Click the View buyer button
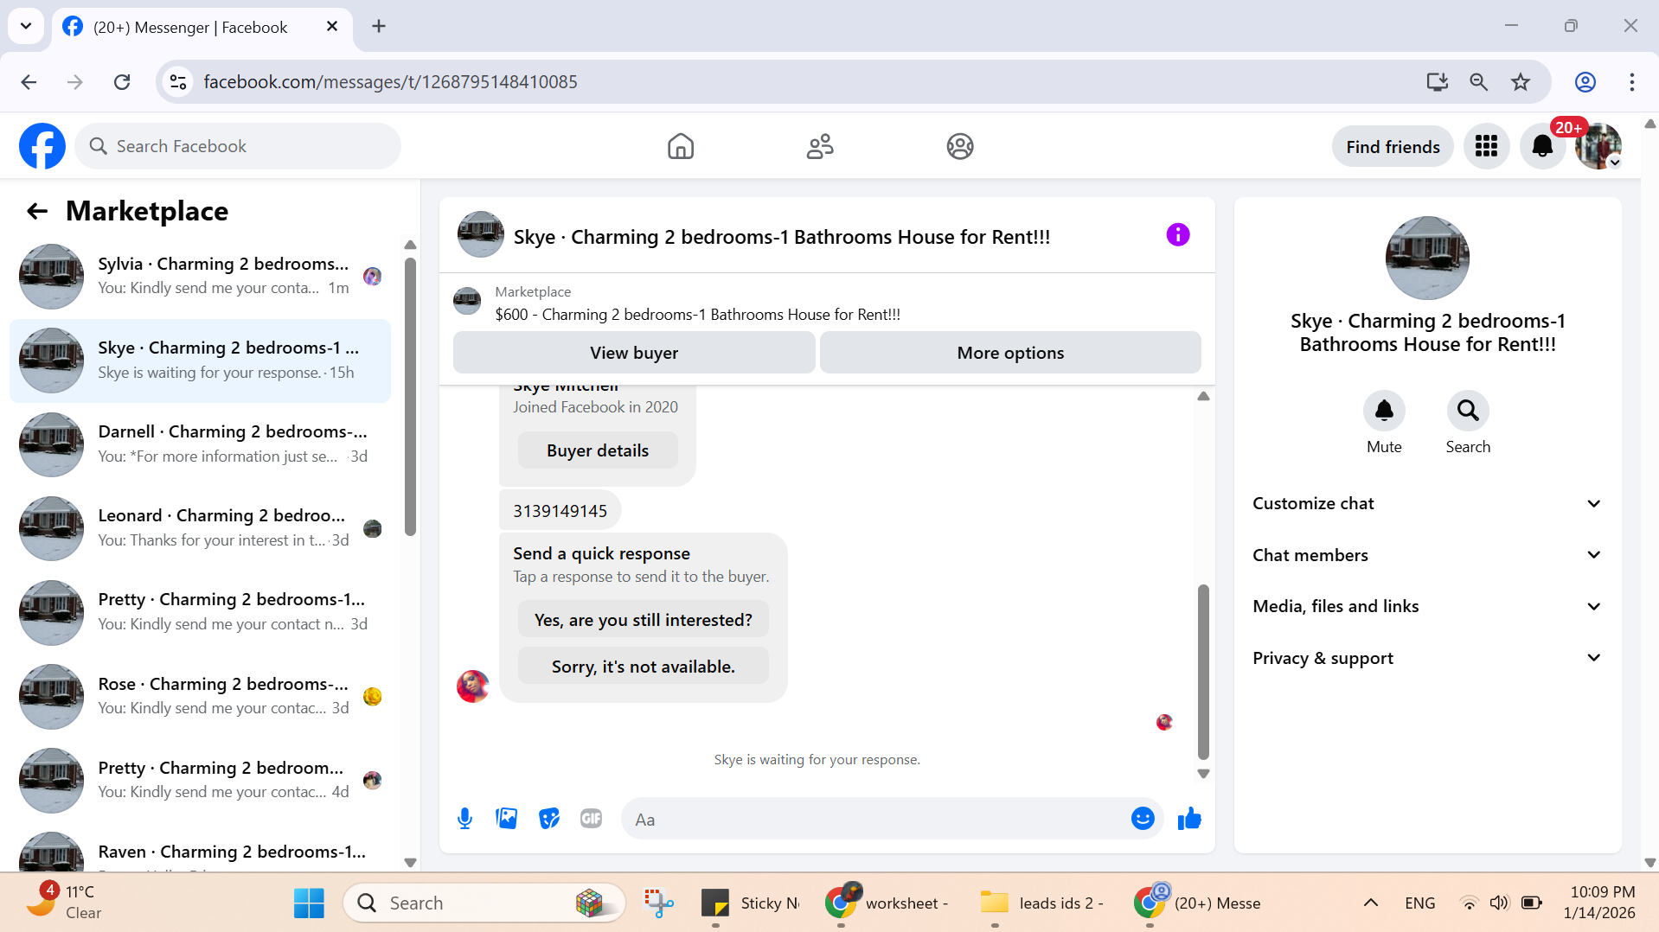This screenshot has width=1659, height=932. click(634, 353)
